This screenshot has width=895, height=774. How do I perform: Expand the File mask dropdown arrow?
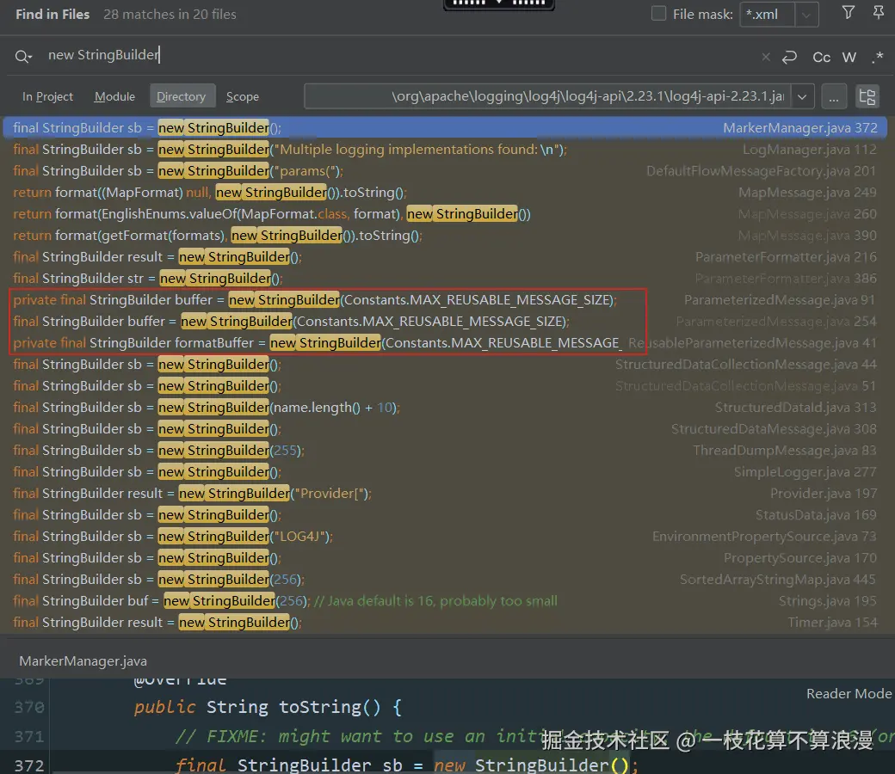point(806,15)
